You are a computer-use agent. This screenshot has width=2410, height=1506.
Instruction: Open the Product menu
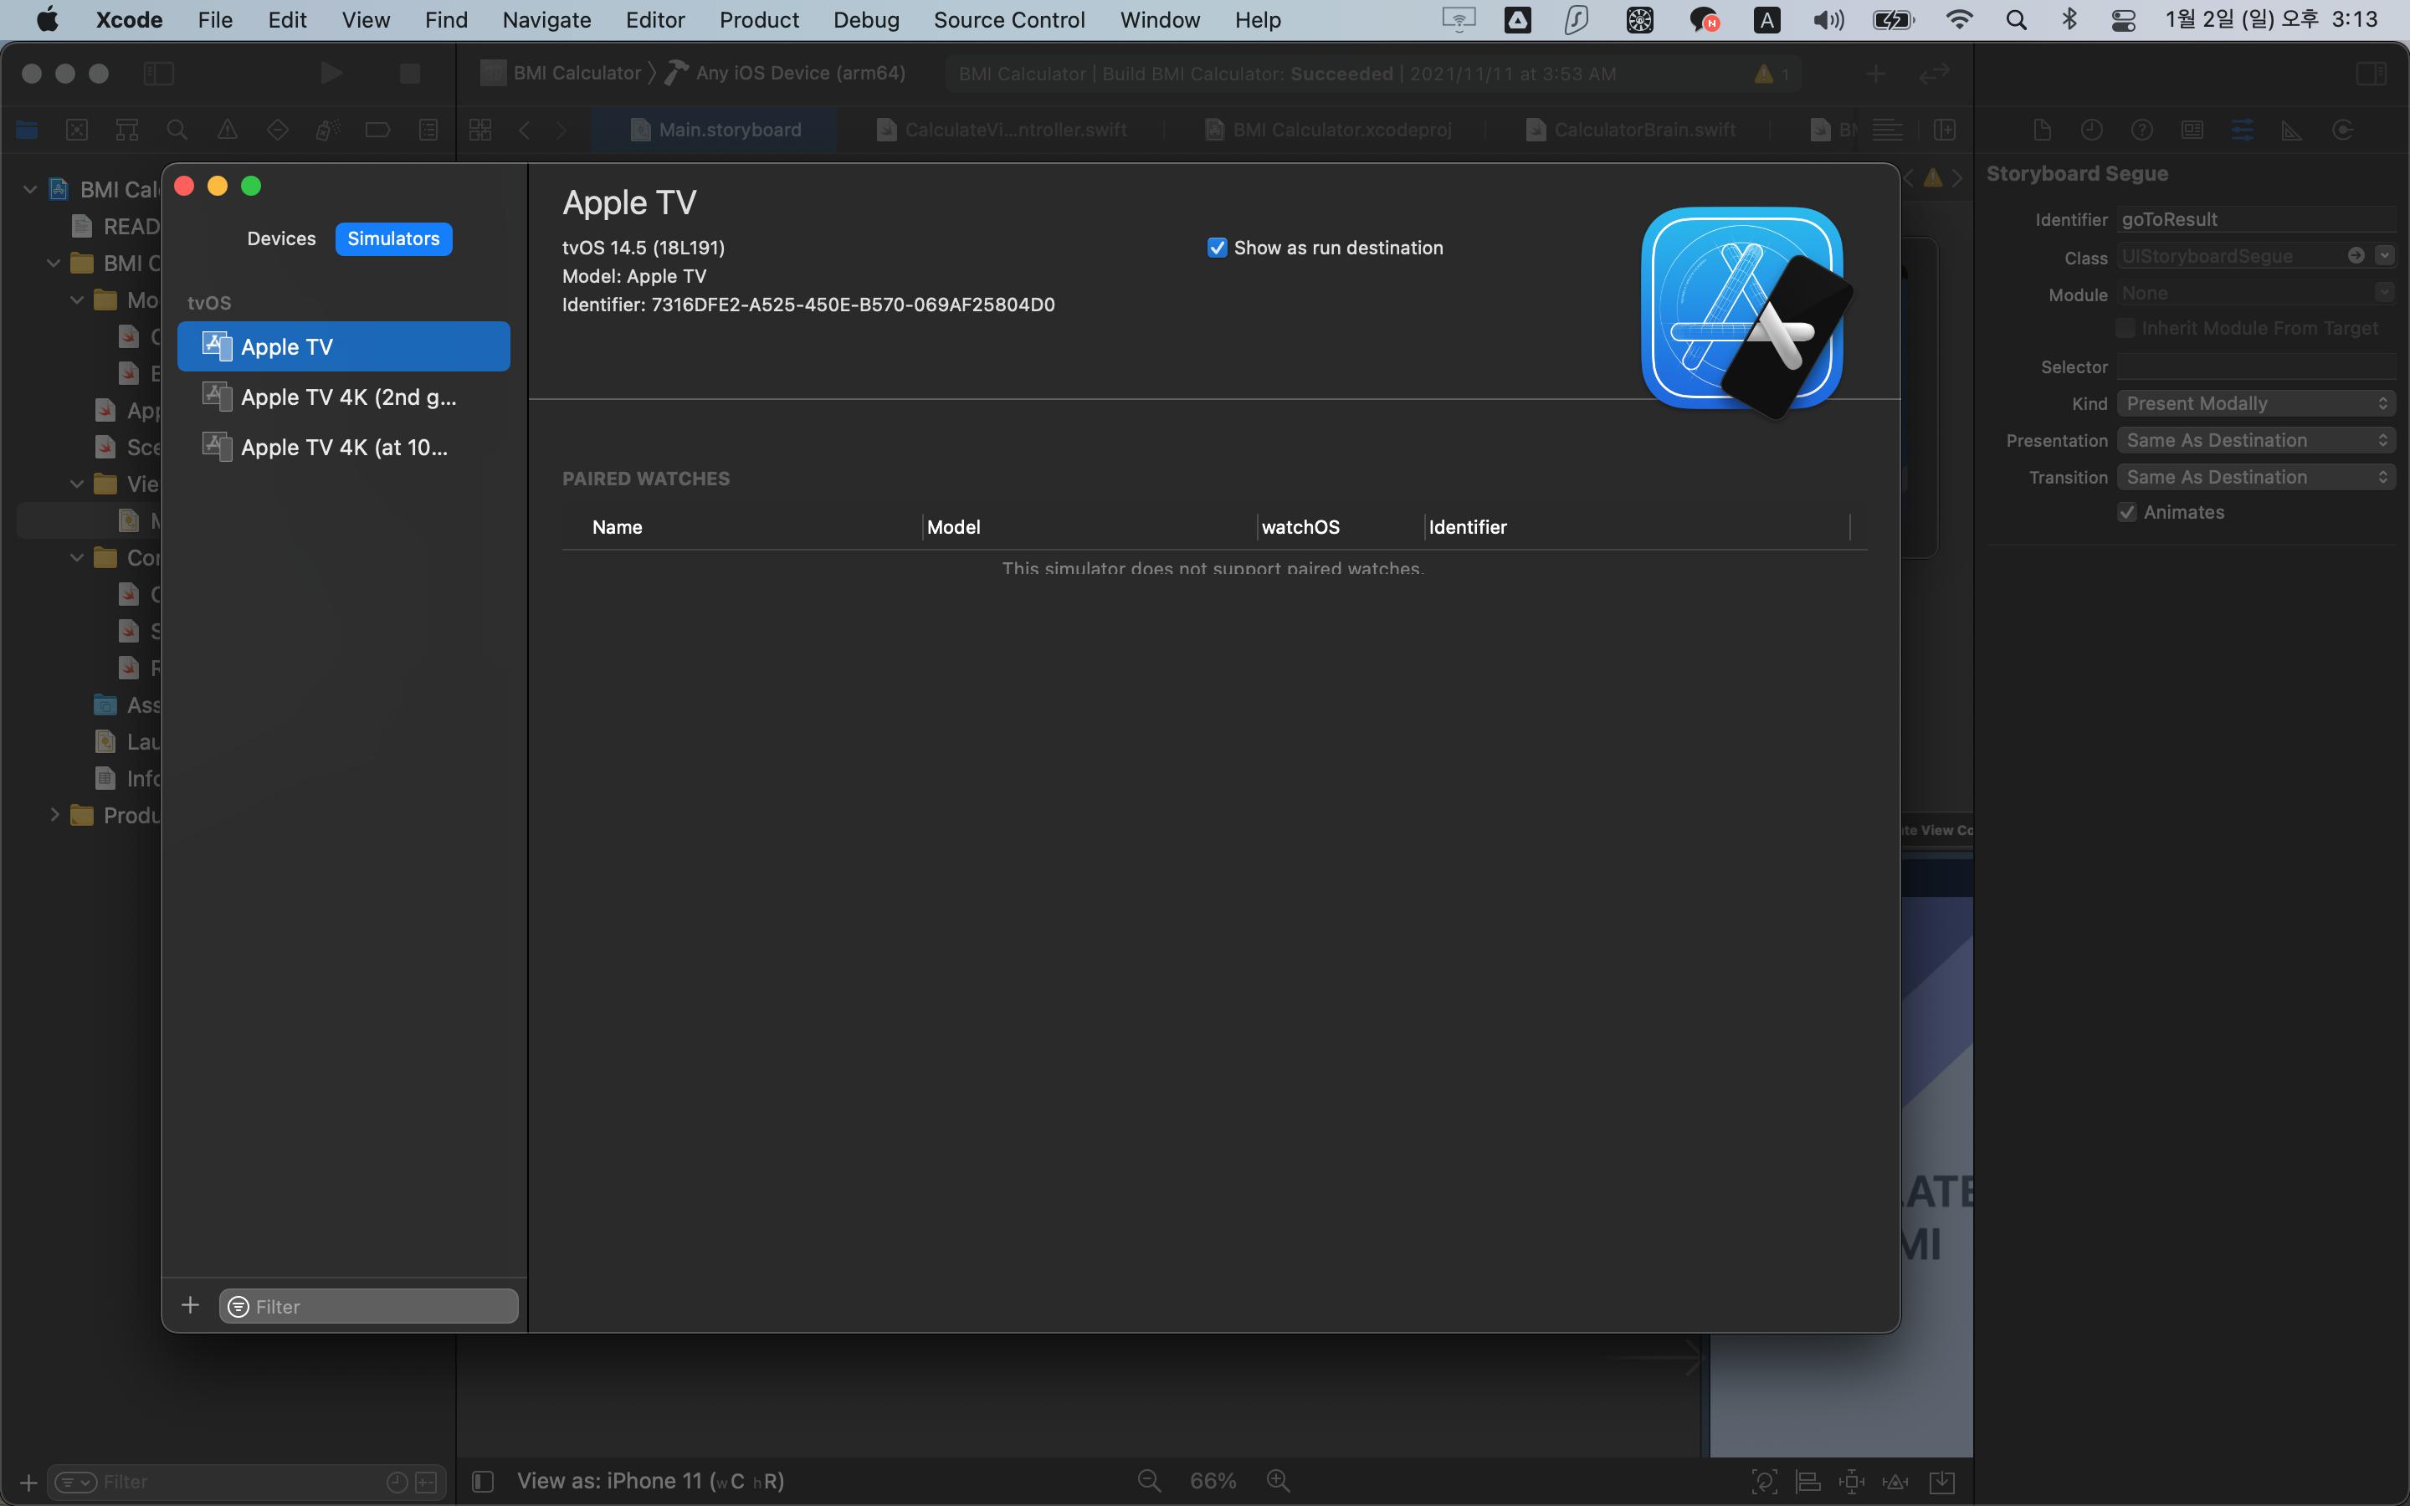click(759, 20)
